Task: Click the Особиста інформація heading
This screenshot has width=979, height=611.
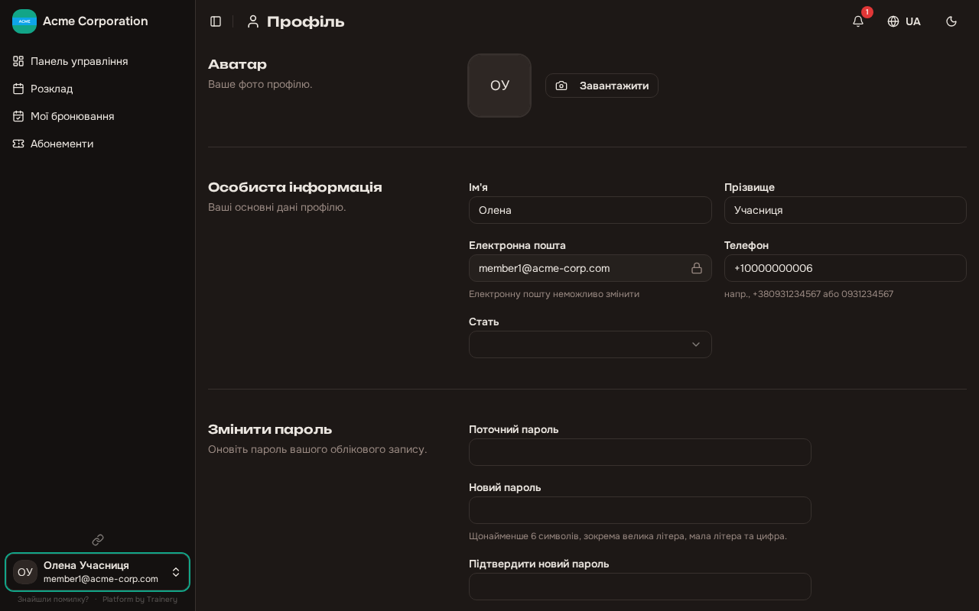Action: point(295,187)
